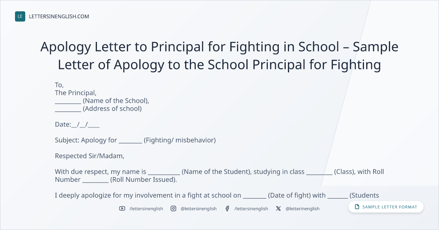
Task: Click the Respected Sir/Madam salutation
Action: click(90, 156)
